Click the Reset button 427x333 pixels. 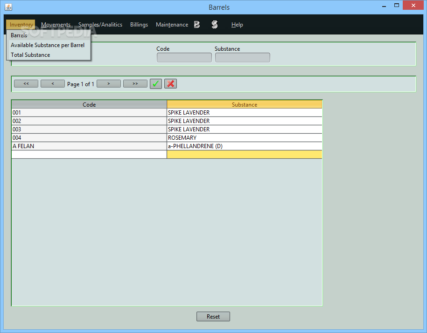click(213, 316)
